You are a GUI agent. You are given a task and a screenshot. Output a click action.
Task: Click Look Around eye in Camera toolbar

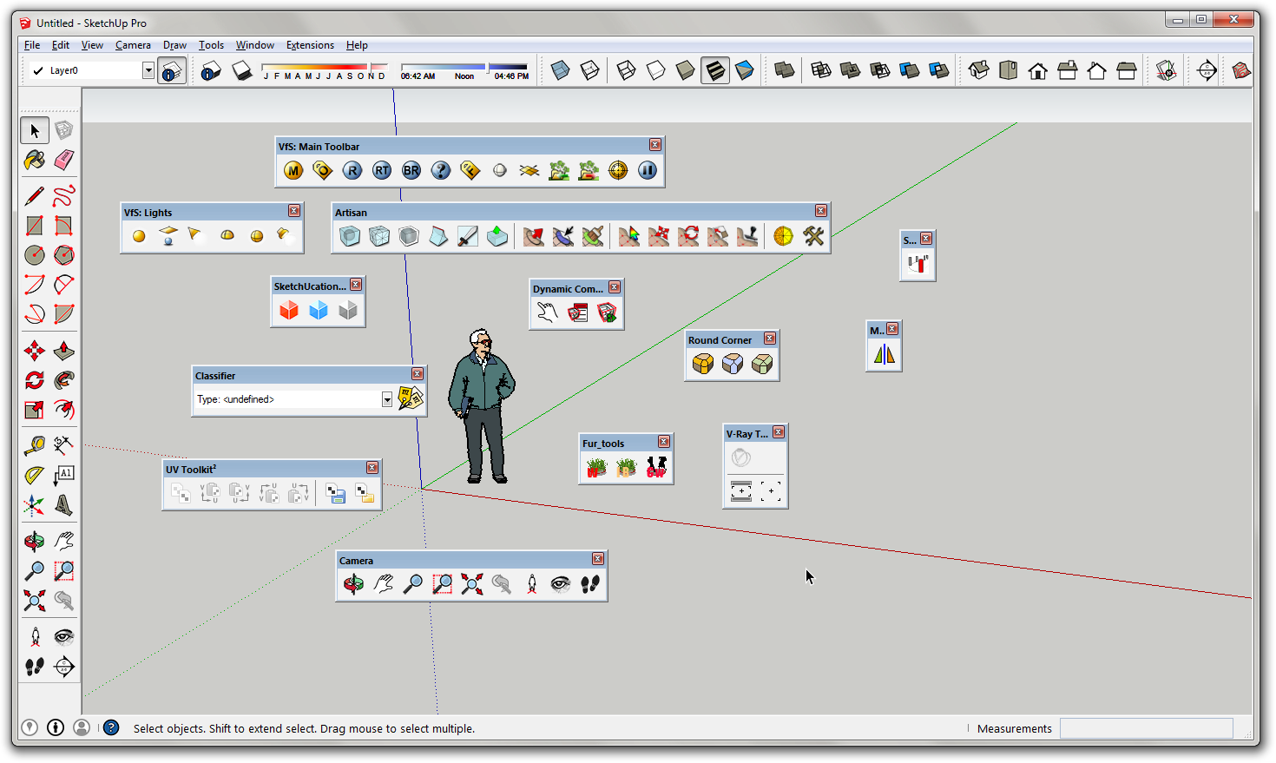[561, 584]
